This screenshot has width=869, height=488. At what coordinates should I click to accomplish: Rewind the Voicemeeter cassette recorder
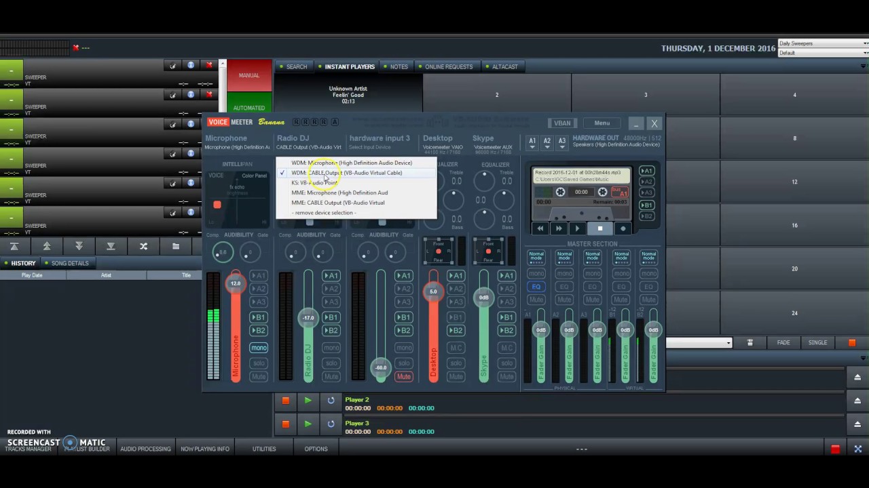540,228
